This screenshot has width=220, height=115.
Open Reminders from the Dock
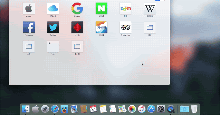pyautogui.click(x=113, y=109)
